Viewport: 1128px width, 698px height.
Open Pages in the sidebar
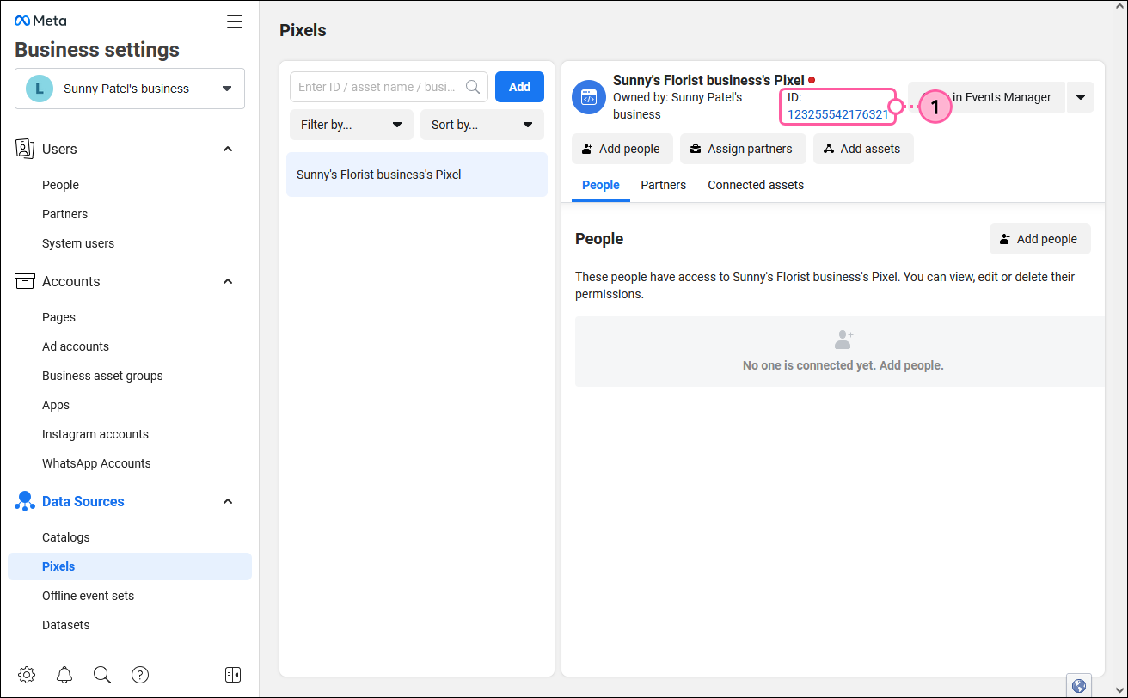(x=58, y=317)
